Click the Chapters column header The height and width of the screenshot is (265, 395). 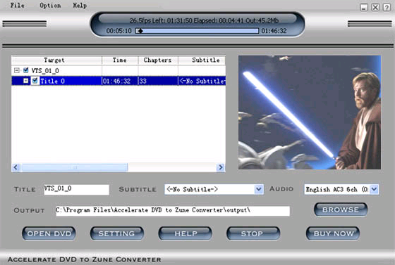pos(158,60)
